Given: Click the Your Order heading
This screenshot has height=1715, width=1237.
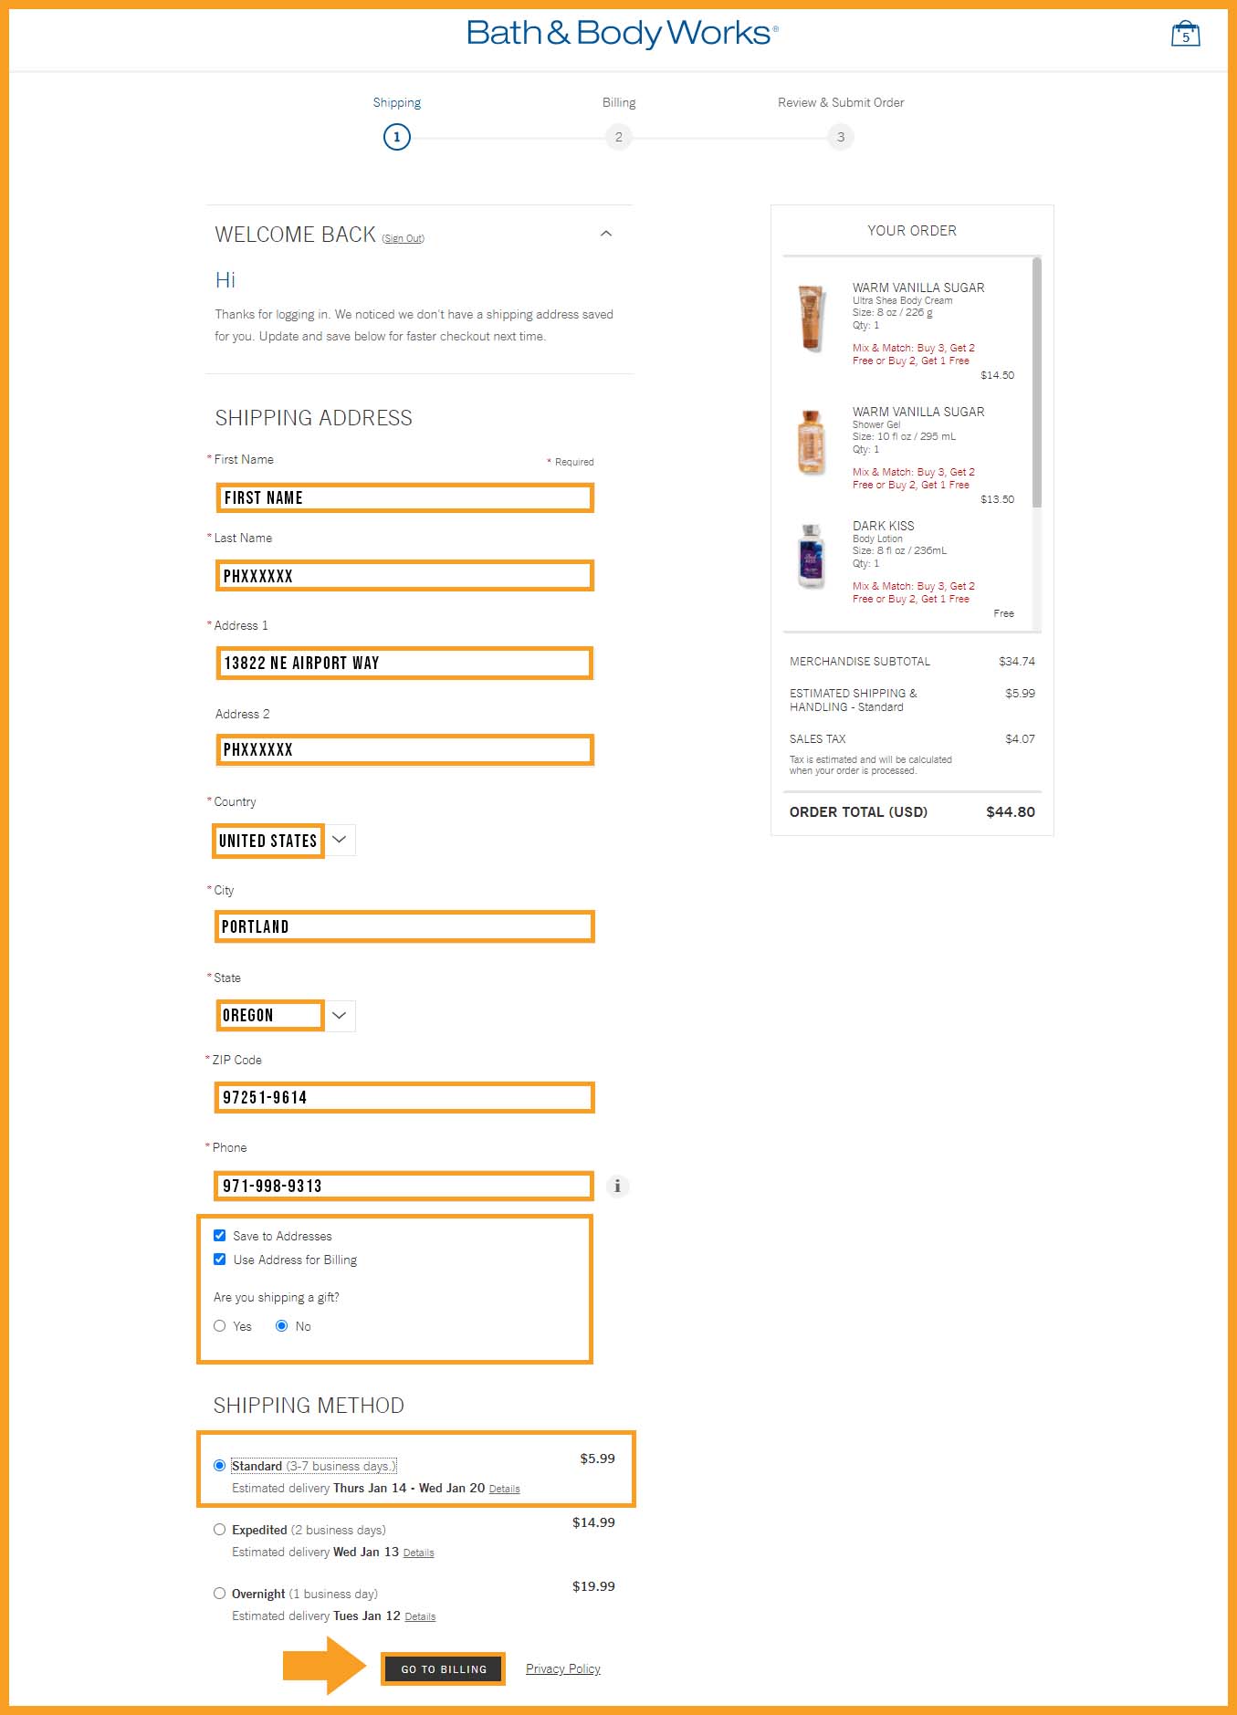Looking at the screenshot, I should 912,230.
